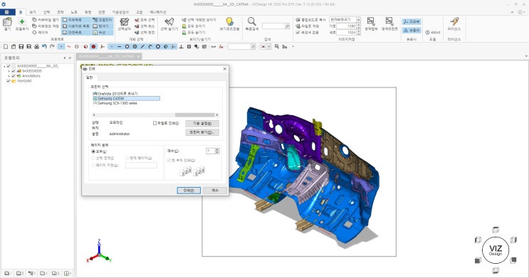Toggle the 모델트리 panel button in ribbon
The width and height of the screenshot is (529, 278).
103,20
